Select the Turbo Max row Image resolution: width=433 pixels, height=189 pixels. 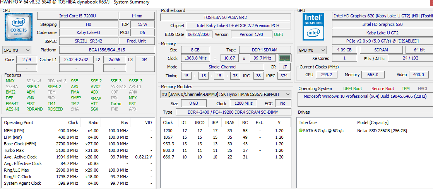(78, 150)
